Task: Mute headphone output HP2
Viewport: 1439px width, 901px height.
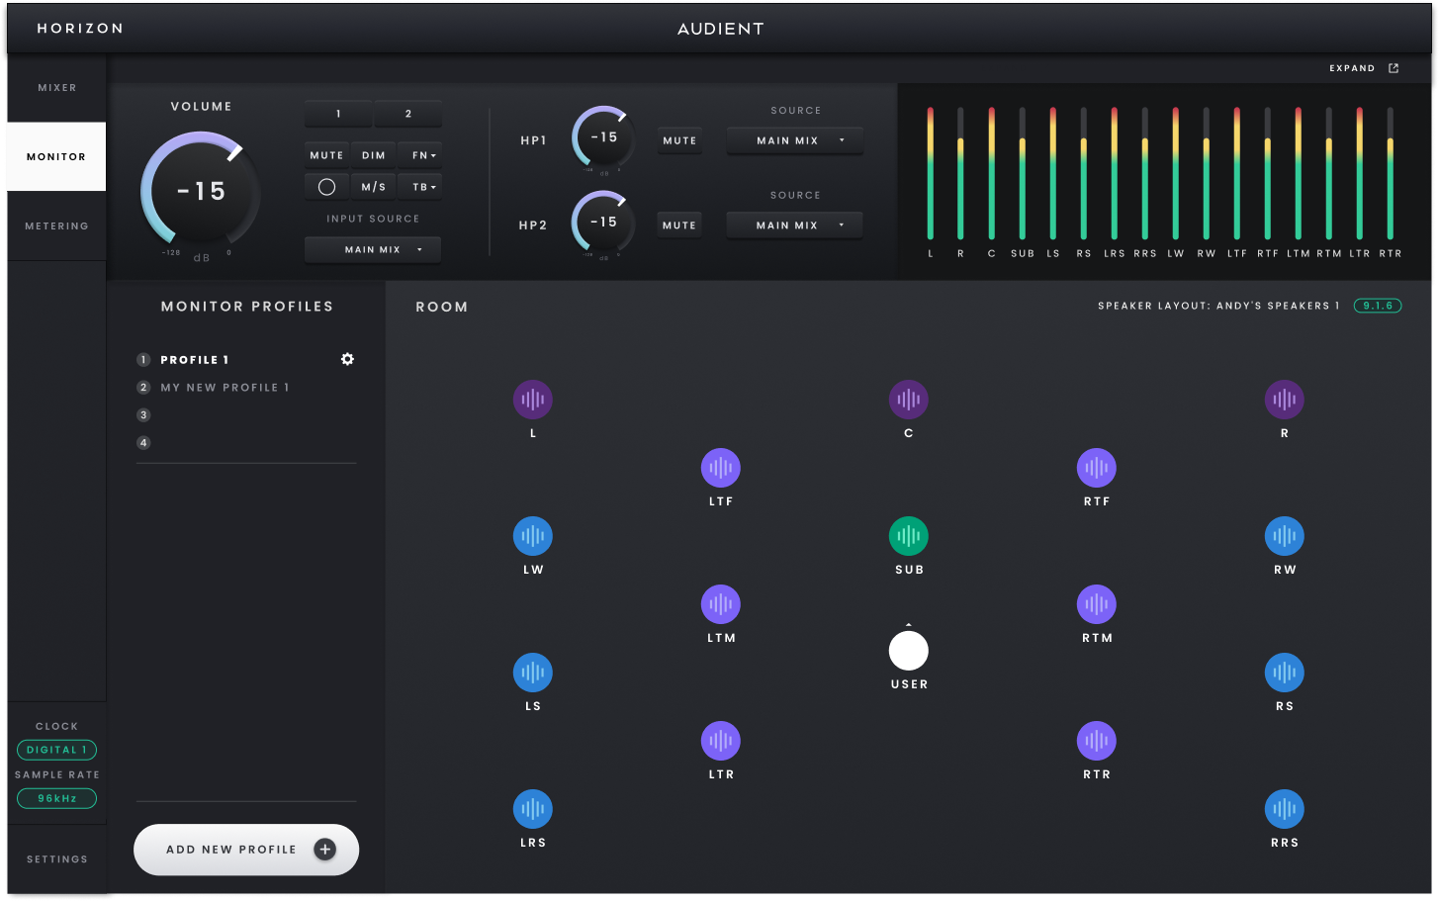Action: click(x=679, y=225)
